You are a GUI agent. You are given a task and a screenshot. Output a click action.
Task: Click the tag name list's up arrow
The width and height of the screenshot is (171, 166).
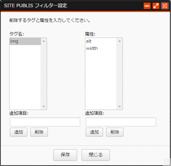[44, 41]
